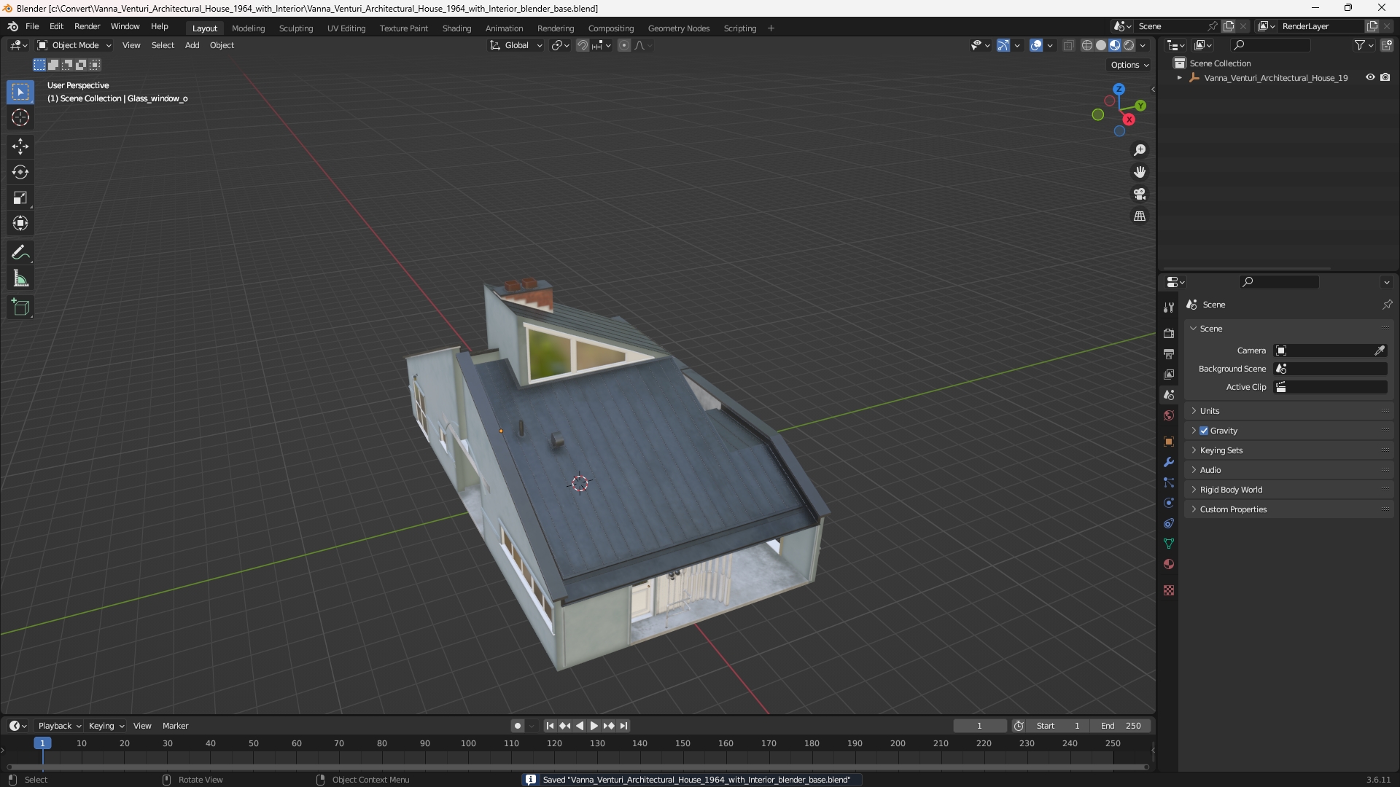
Task: Toggle proportional editing
Action: pyautogui.click(x=624, y=45)
